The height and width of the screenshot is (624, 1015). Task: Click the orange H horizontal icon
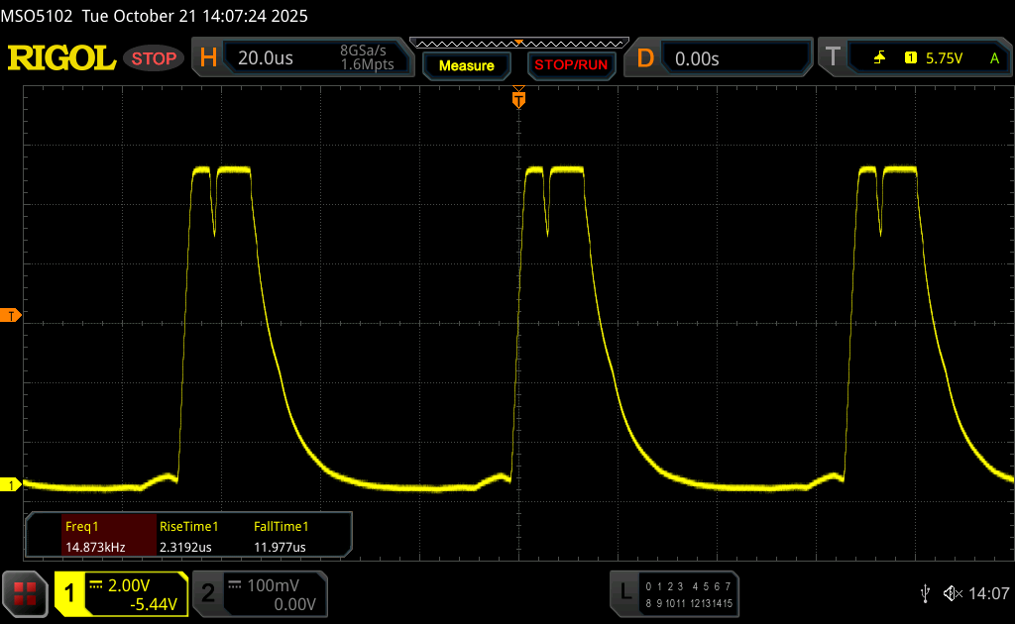point(208,58)
